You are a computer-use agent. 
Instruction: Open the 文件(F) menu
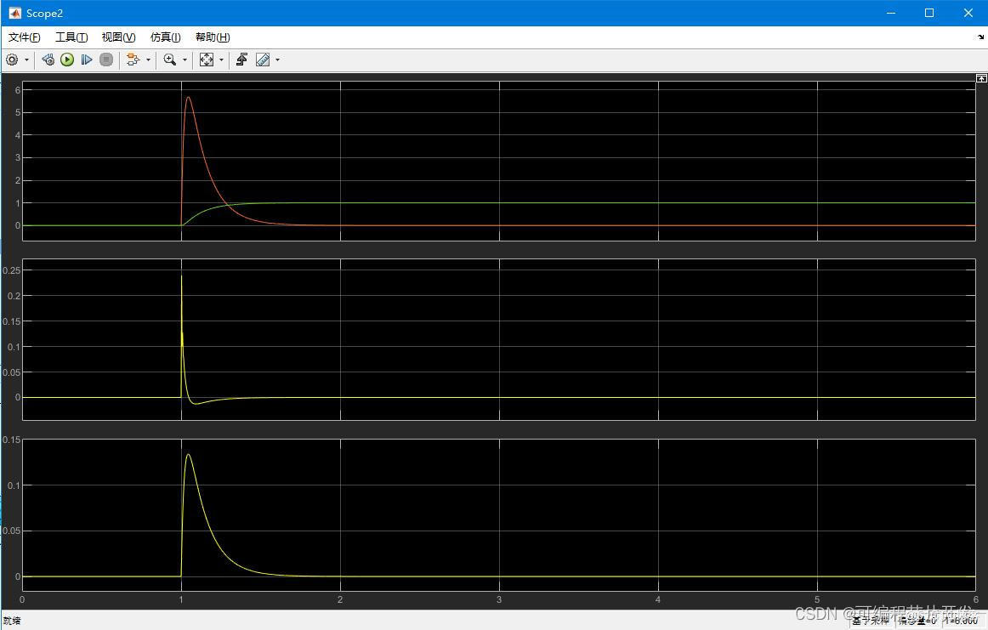point(25,37)
